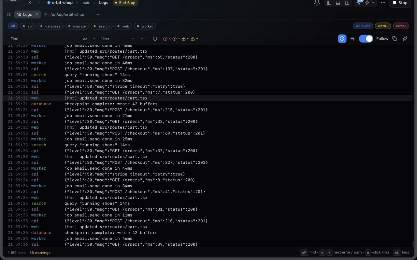Click the Stop button
Image resolution: width=417 pixels, height=260 pixels.
pos(400,3)
